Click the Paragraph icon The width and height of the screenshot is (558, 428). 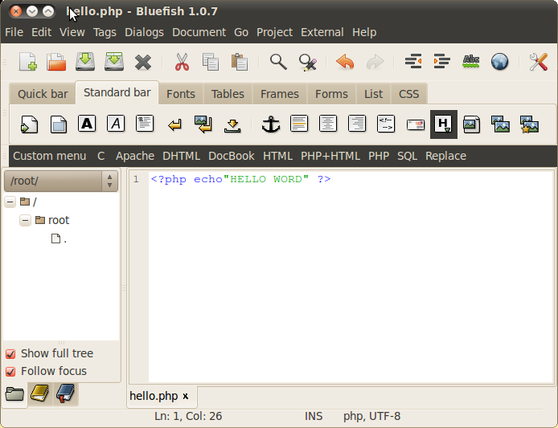point(145,124)
